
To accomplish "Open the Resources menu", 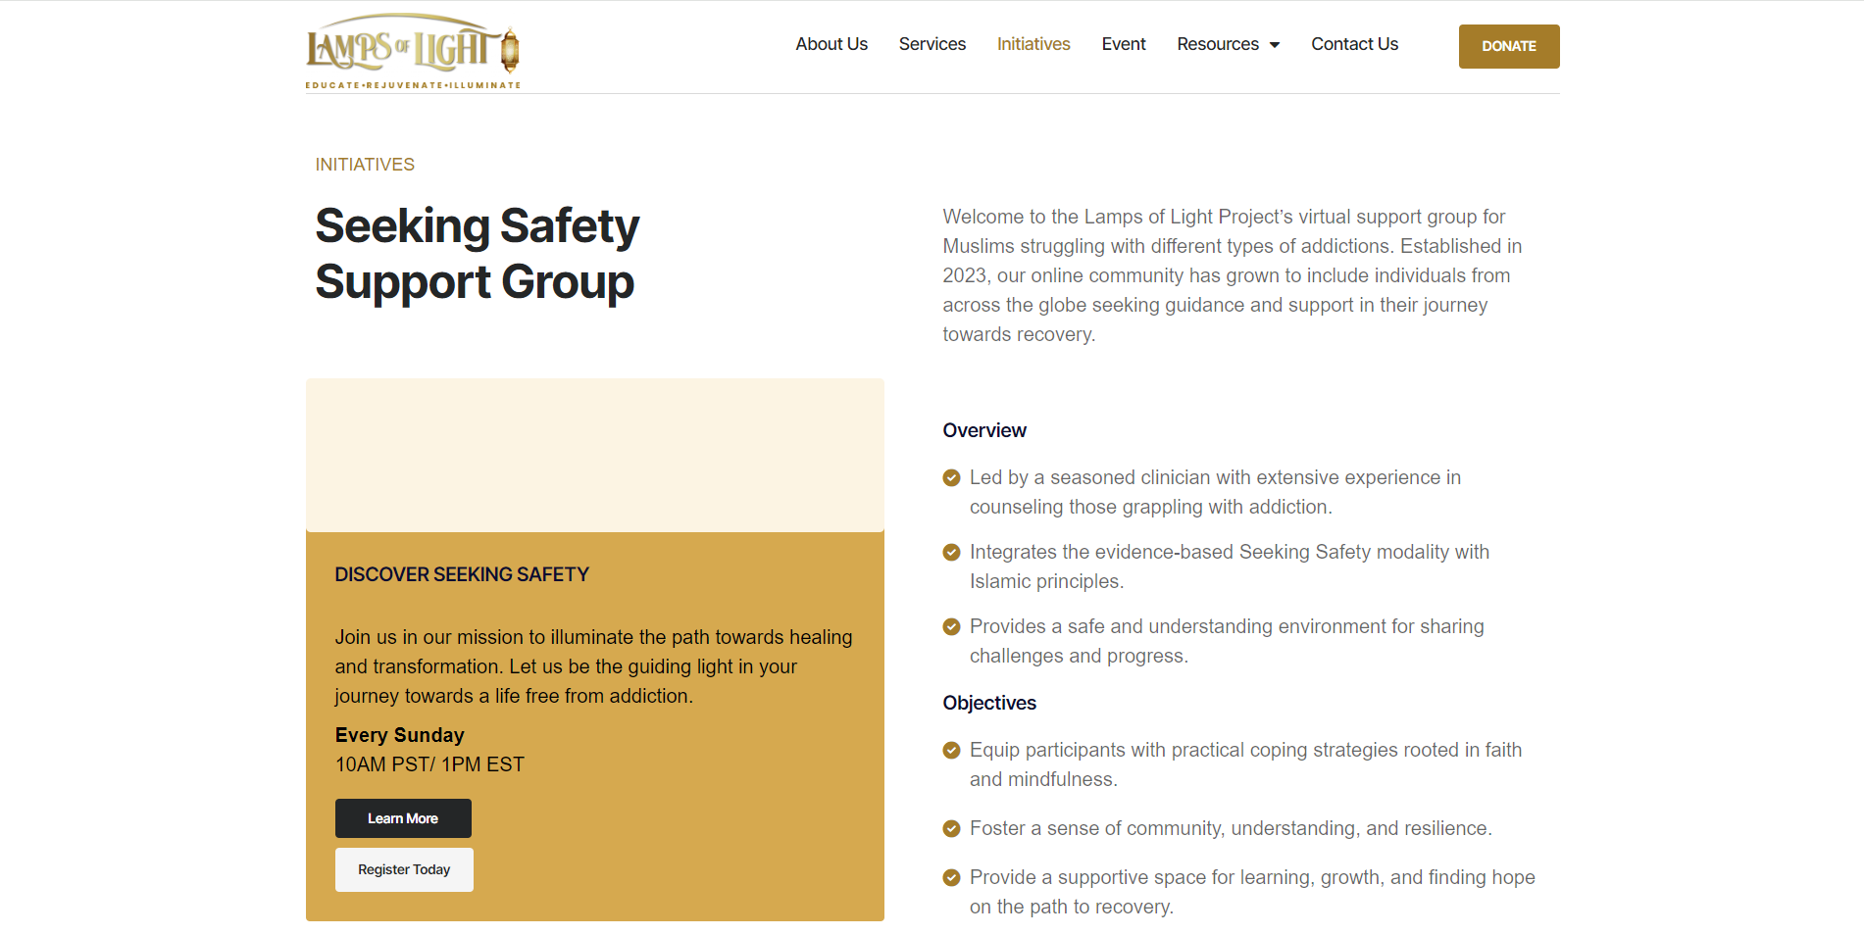I will pos(1228,44).
